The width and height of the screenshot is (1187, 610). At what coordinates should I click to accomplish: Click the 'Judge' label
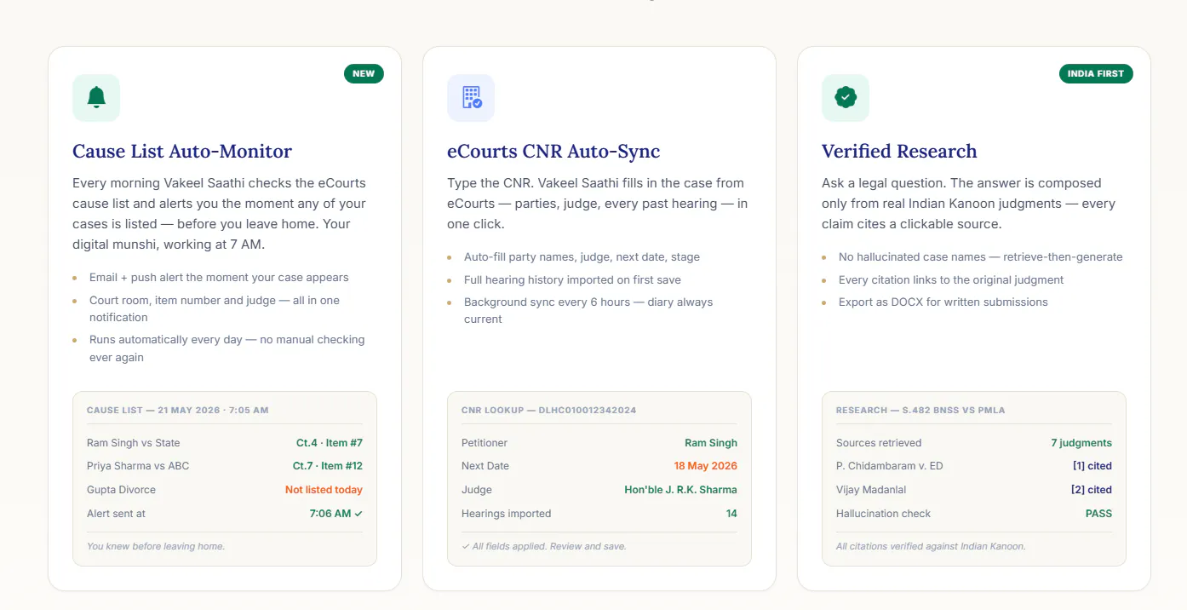pos(477,490)
